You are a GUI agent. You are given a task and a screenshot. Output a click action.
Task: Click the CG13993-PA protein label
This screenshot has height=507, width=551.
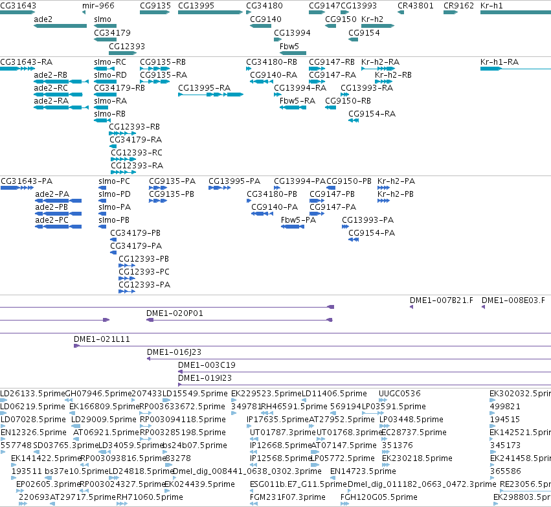coord(368,220)
